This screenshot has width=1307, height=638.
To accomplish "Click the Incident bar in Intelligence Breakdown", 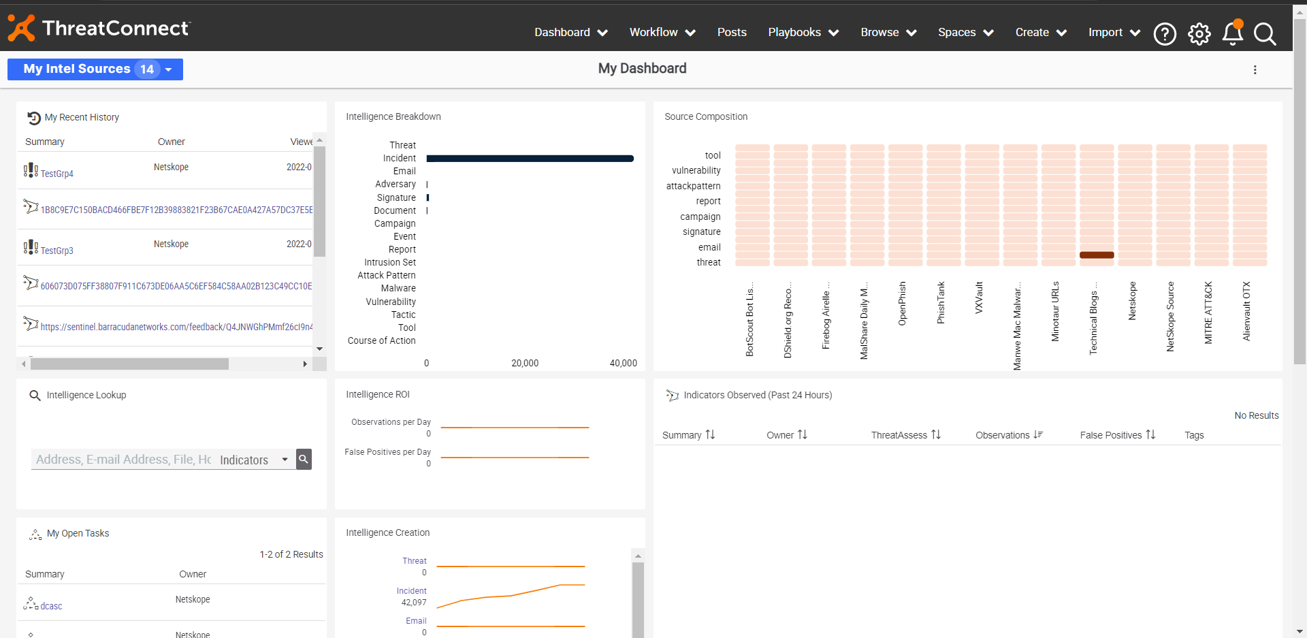I will point(530,159).
